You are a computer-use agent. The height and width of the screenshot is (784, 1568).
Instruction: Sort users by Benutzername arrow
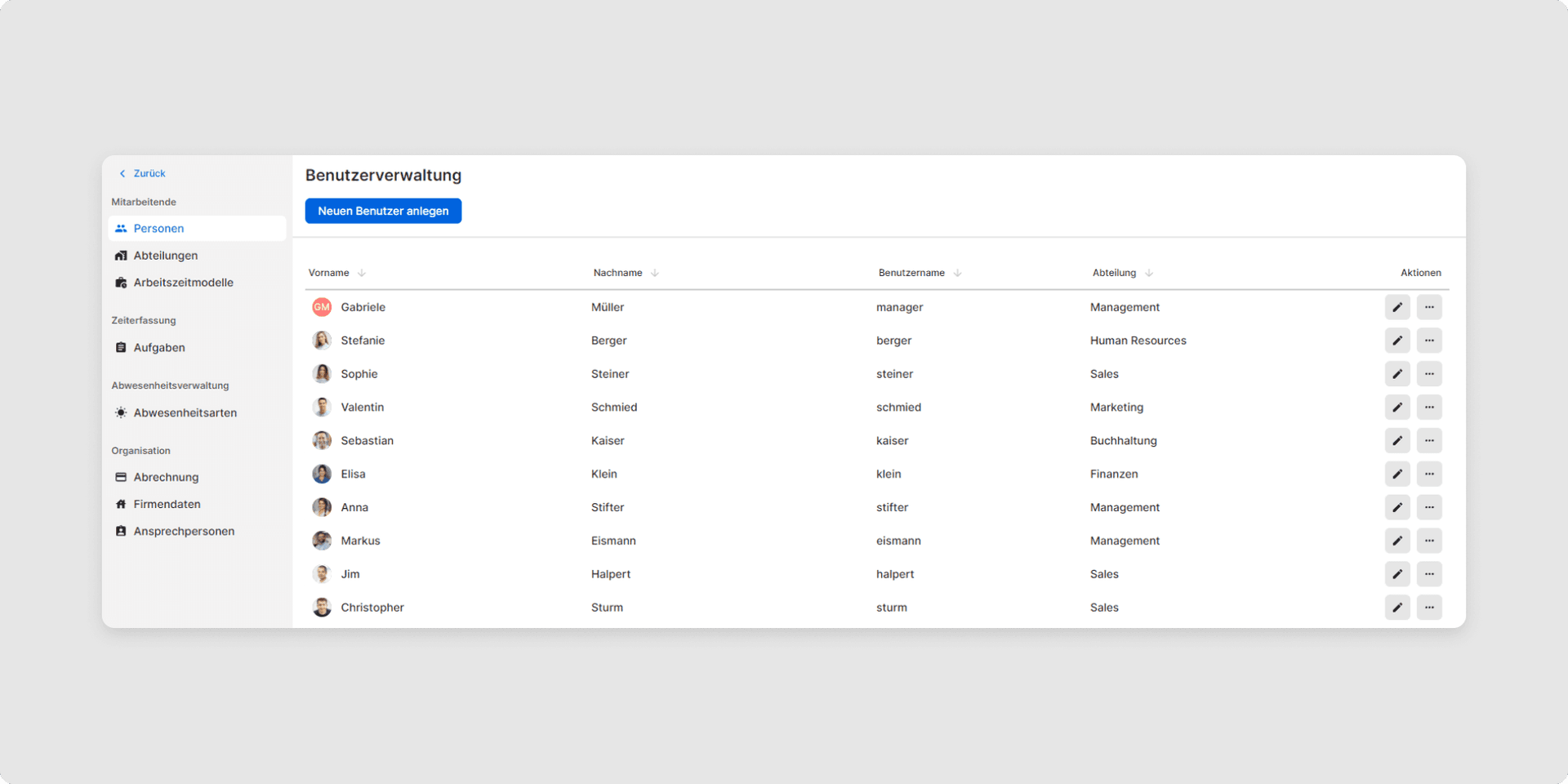957,273
